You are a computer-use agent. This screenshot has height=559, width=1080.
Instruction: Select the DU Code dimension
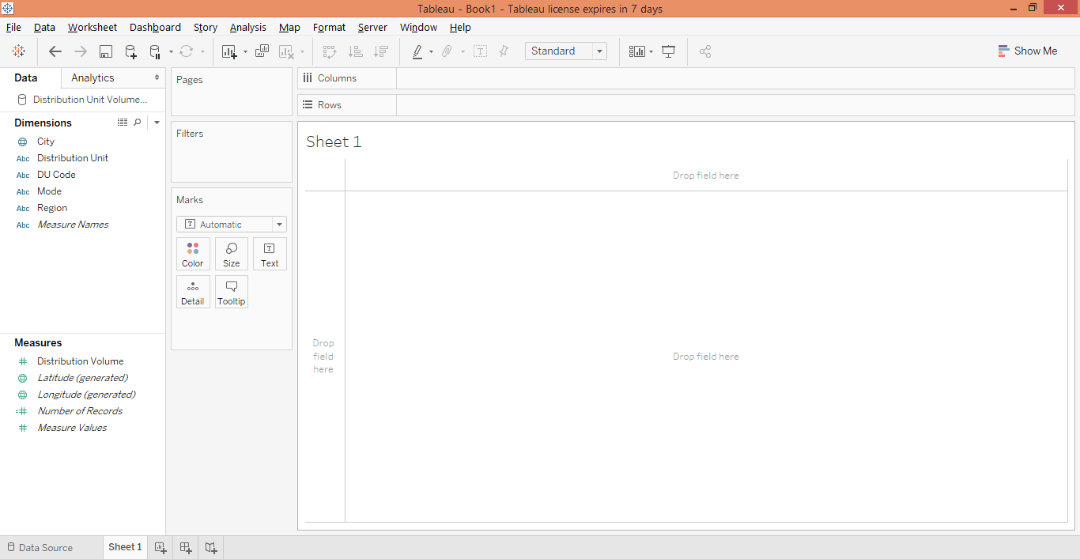pos(56,175)
